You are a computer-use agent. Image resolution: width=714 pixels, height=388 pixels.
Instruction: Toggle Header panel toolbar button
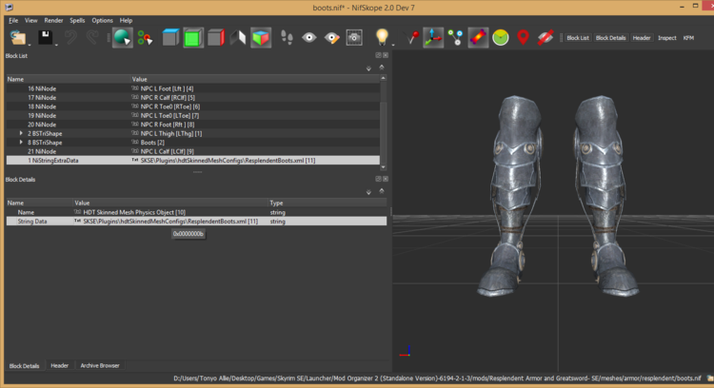(x=642, y=38)
